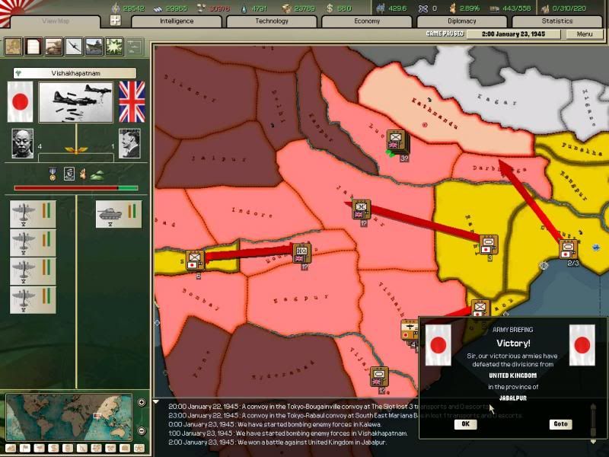
Task: Click the Nagpur province on the map
Action: coord(301,299)
